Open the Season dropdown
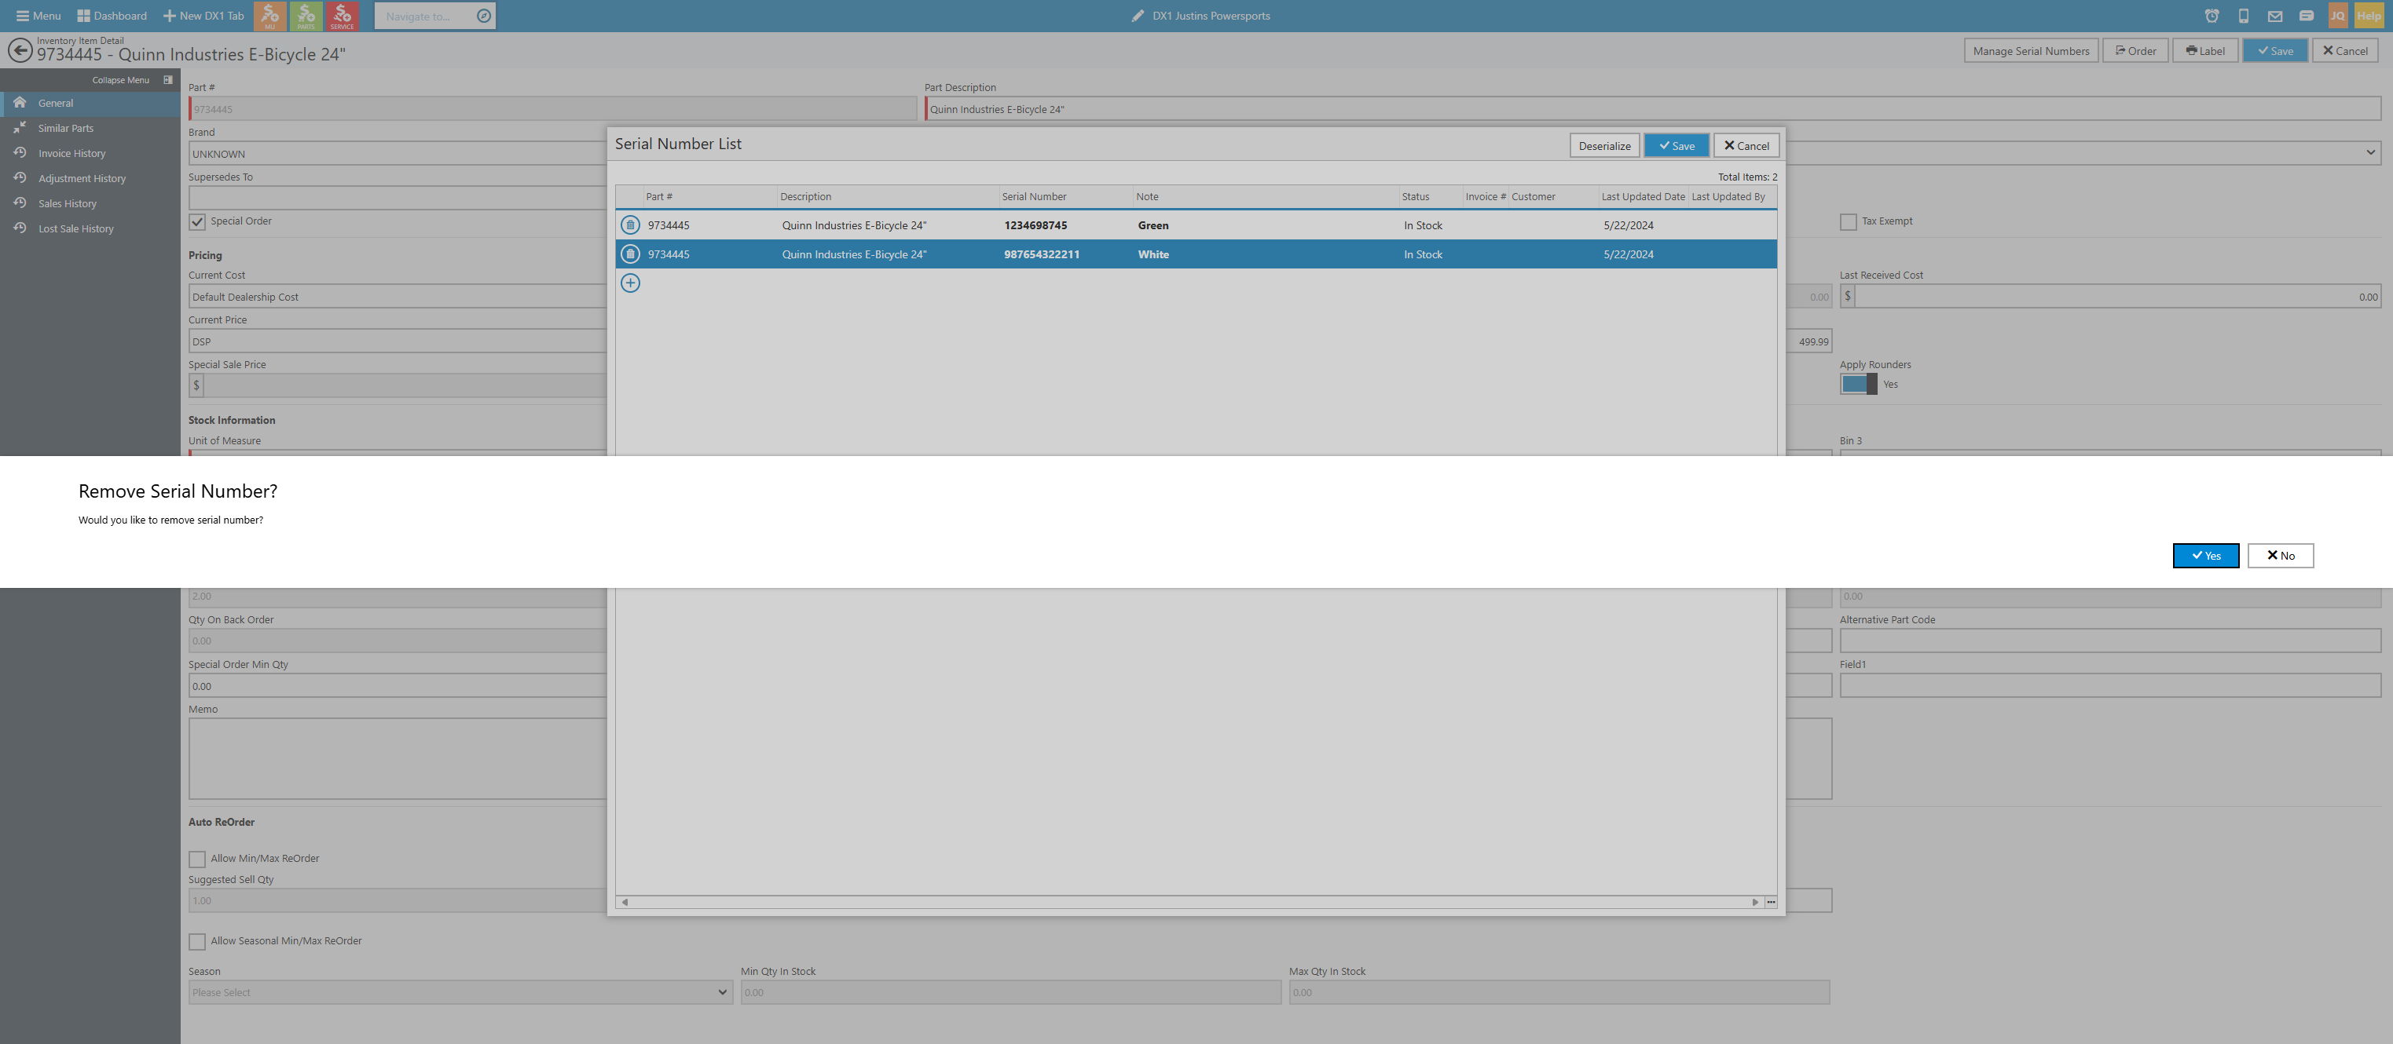The image size is (2393, 1044). (x=460, y=992)
